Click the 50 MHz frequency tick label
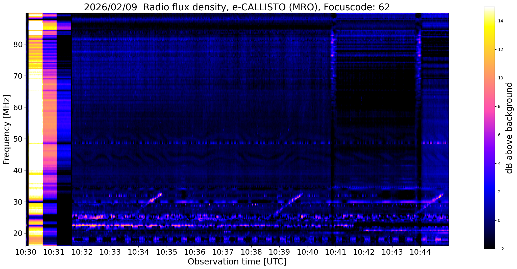The height and width of the screenshot is (269, 517). coord(18,139)
